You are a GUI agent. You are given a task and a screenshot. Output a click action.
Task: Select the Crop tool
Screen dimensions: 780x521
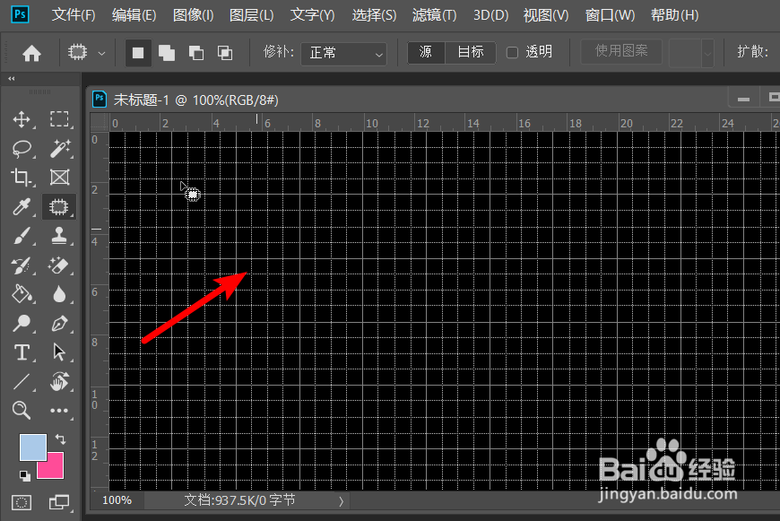click(x=22, y=178)
